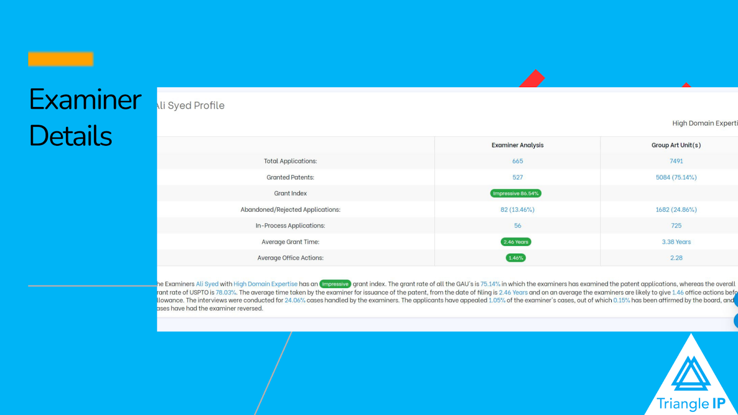Click the Abandoned/Rejected Applications: label
This screenshot has width=738, height=415.
coord(290,209)
